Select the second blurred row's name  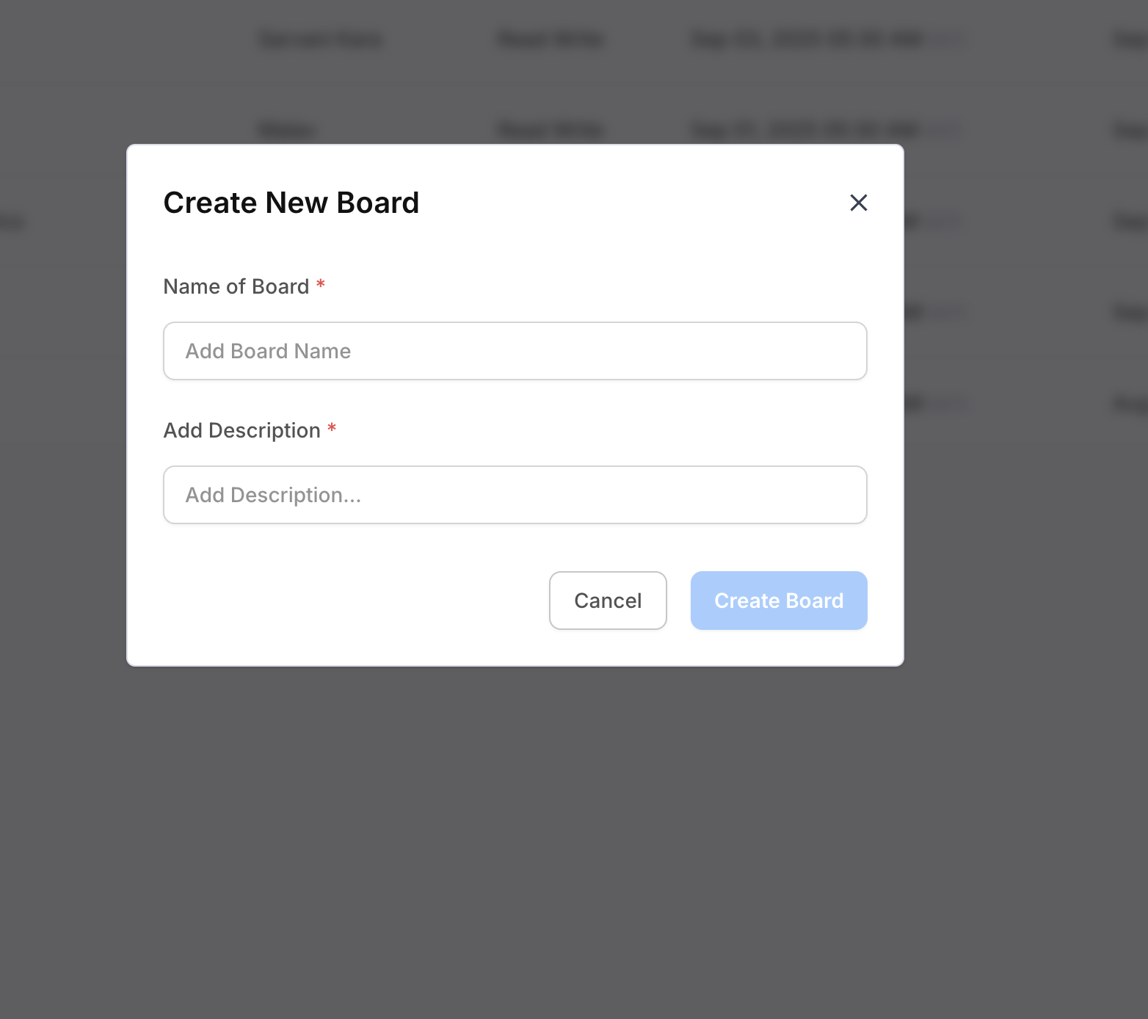point(287,131)
